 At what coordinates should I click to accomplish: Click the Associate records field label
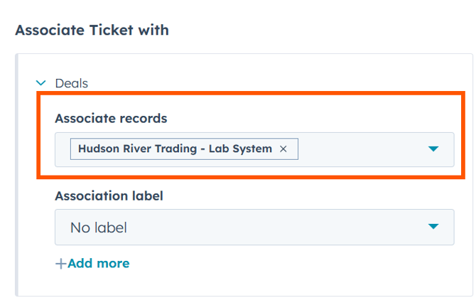pos(111,118)
